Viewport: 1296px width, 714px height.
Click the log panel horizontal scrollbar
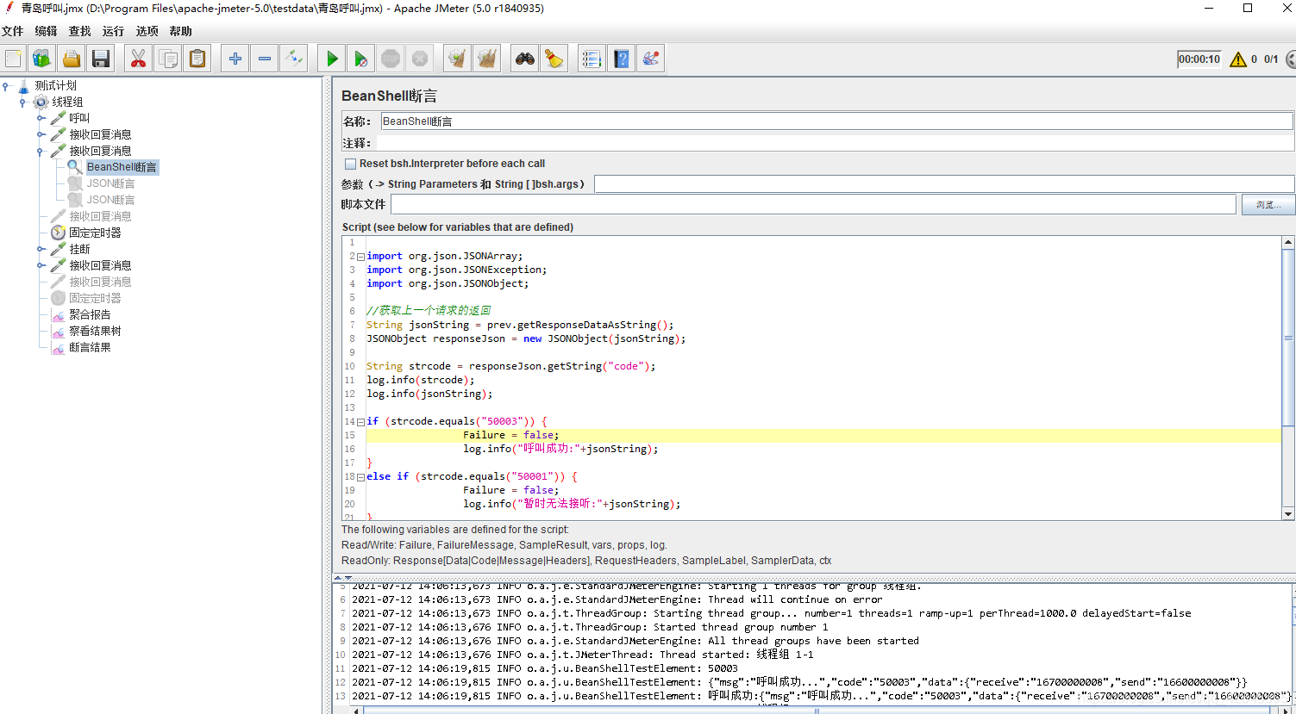815,711
